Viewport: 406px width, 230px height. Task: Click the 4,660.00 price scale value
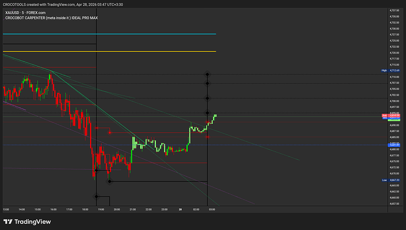(394, 198)
